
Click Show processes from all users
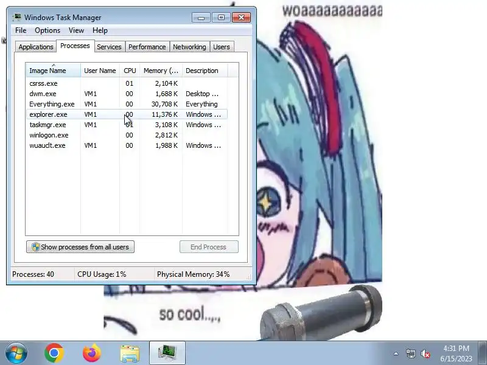click(80, 247)
